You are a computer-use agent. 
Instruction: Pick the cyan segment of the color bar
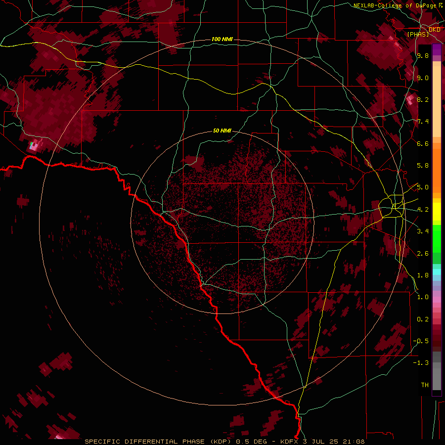pyautogui.click(x=437, y=272)
